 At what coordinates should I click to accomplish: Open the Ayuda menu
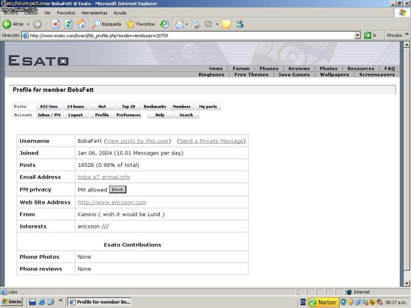tap(120, 13)
